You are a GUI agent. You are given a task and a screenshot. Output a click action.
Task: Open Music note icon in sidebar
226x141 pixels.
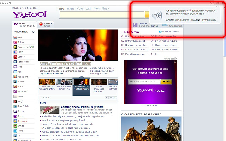click(15, 86)
